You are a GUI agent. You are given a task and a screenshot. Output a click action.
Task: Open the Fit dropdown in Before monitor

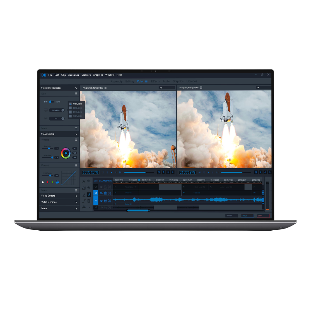point(167,88)
